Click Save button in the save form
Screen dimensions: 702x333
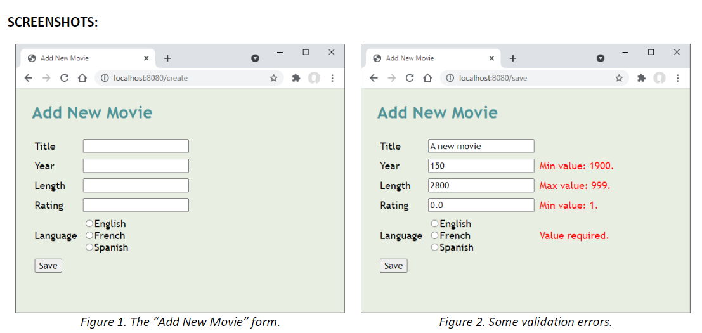coord(394,265)
